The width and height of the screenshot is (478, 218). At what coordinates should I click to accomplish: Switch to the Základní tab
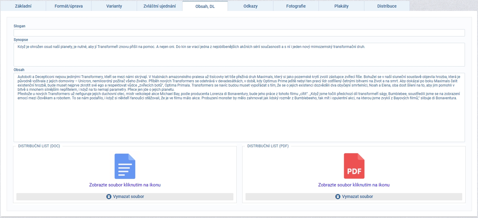click(x=23, y=6)
